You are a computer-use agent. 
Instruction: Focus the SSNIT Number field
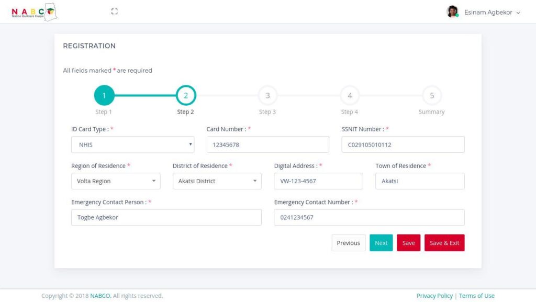point(403,144)
